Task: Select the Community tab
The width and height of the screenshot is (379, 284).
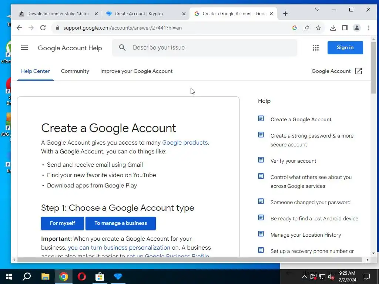Action: point(75,71)
